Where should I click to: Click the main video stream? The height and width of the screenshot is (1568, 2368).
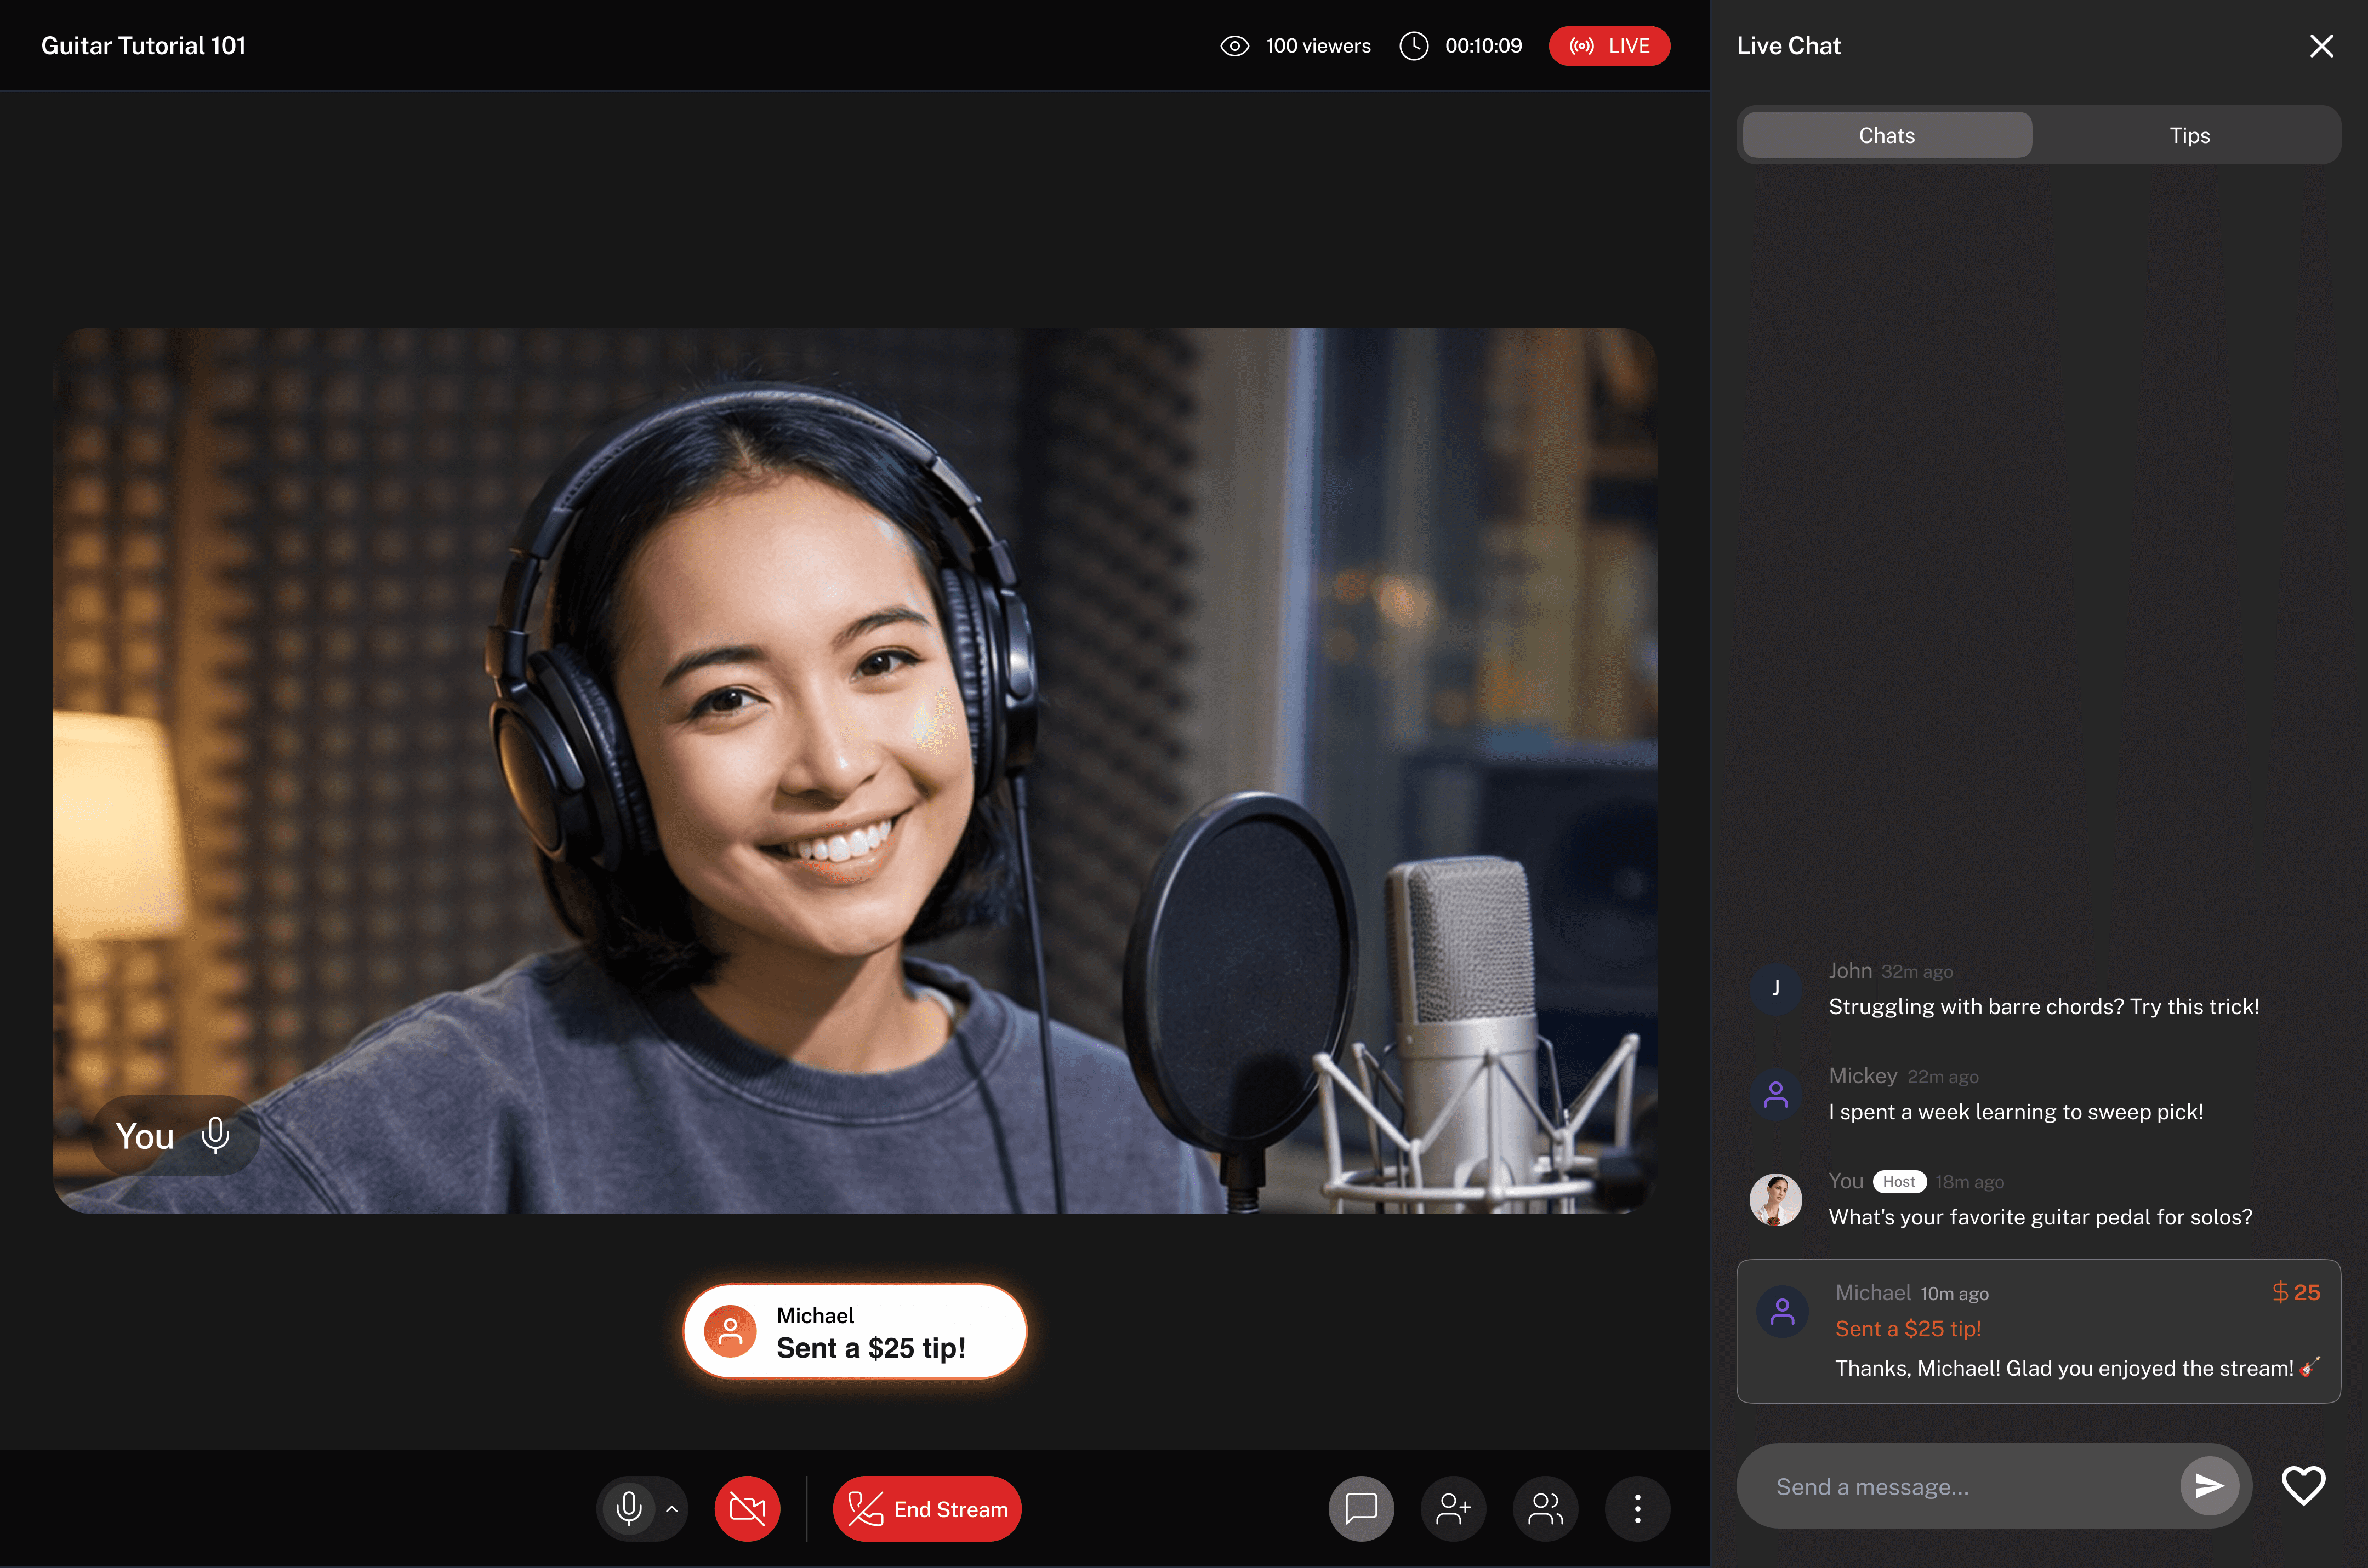point(855,770)
